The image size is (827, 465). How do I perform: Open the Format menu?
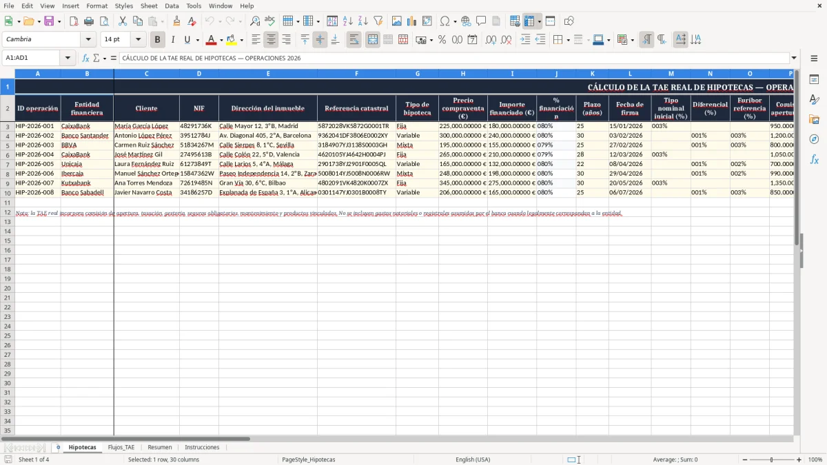pos(97,6)
